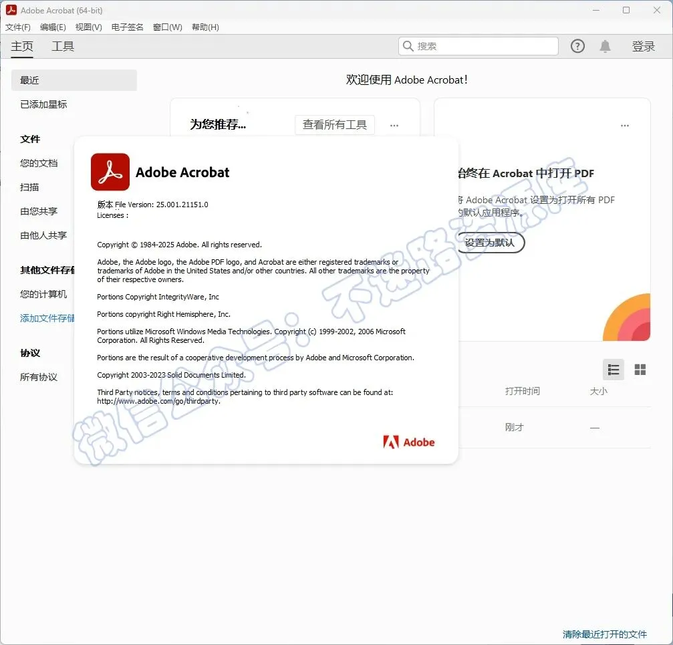Screen dimensions: 673x645
Task: Open the 文件(F) menu
Action: (17, 27)
